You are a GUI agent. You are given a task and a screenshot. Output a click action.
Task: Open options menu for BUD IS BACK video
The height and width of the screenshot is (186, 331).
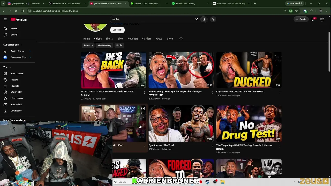coord(145,92)
